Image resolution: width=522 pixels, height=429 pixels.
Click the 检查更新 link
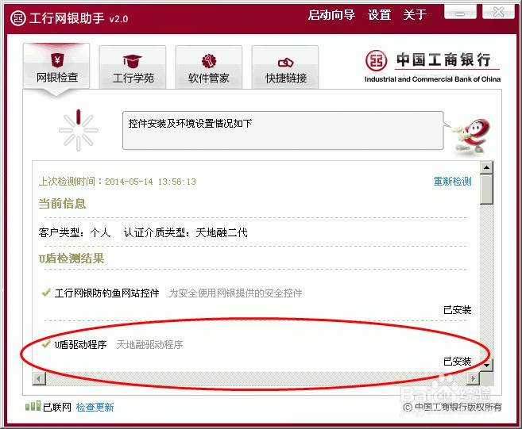point(95,407)
